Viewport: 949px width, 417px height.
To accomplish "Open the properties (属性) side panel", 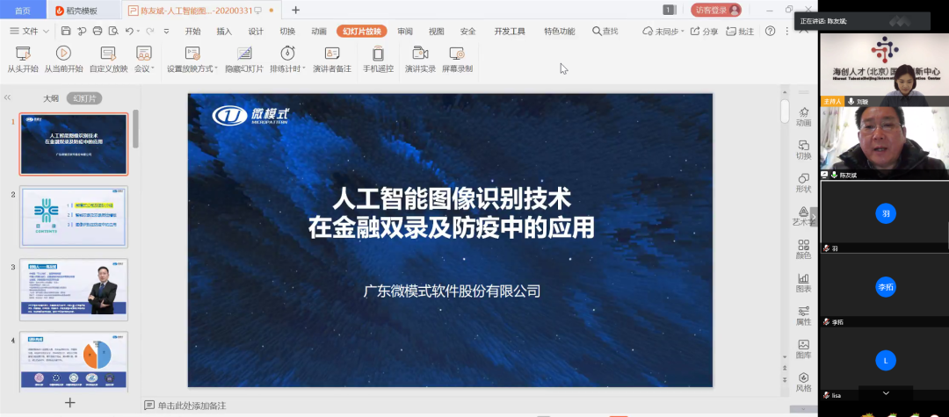I will [x=804, y=316].
